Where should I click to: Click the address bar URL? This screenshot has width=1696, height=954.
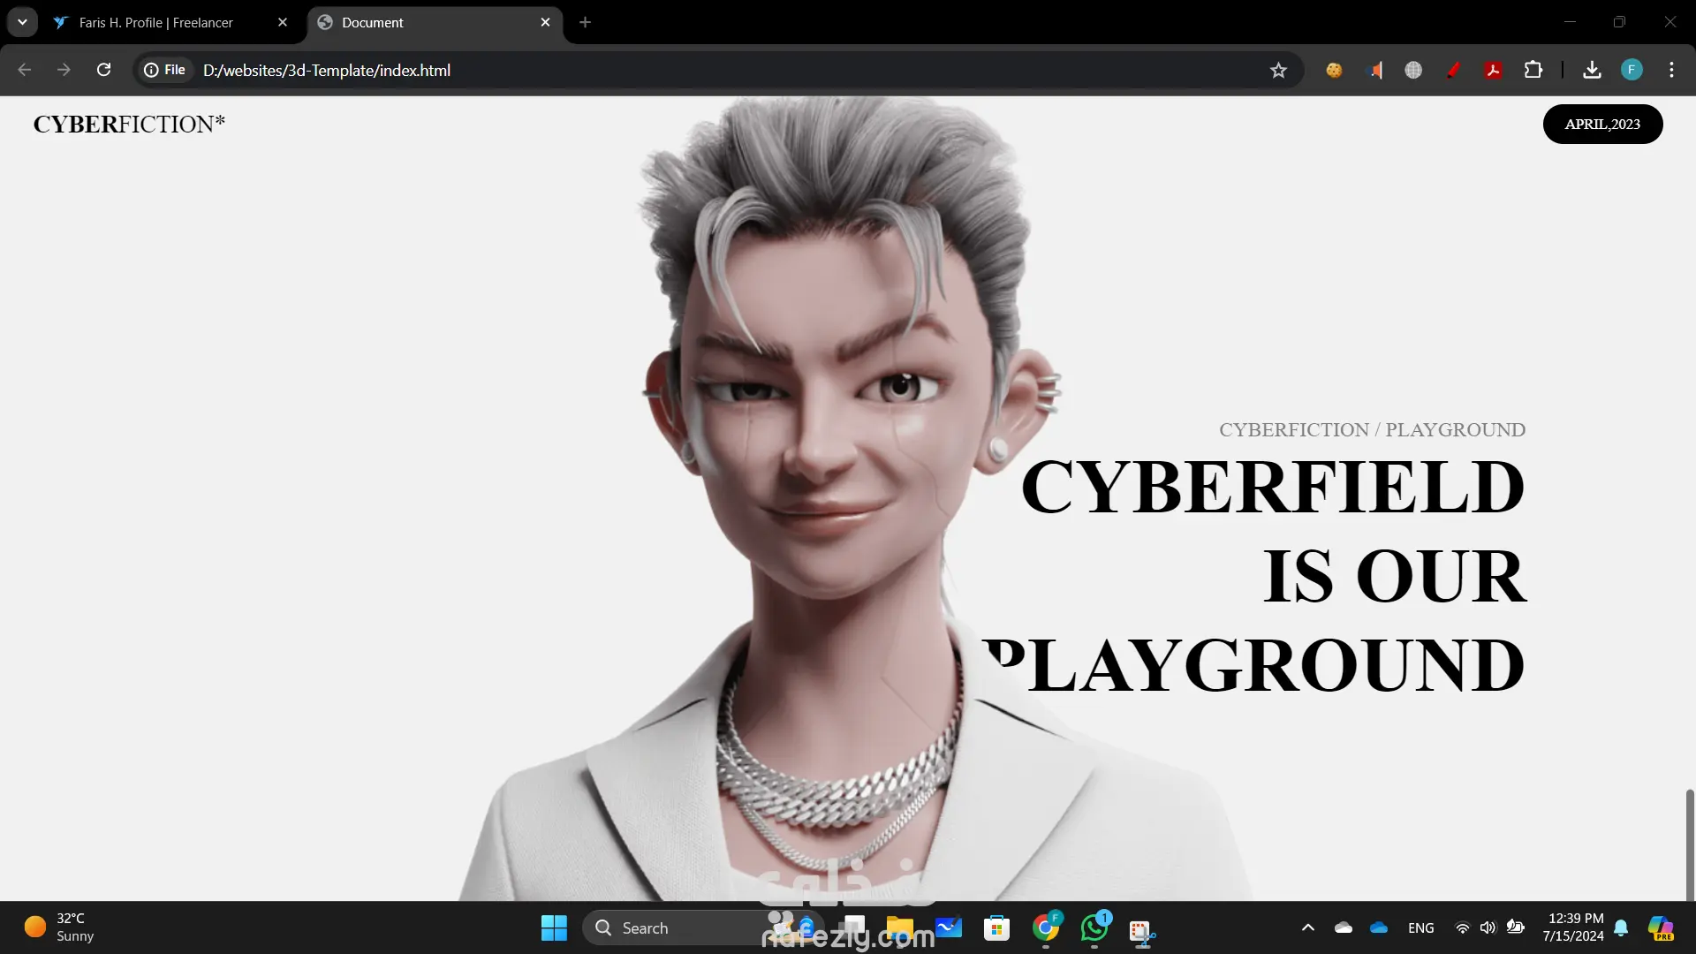[327, 71]
